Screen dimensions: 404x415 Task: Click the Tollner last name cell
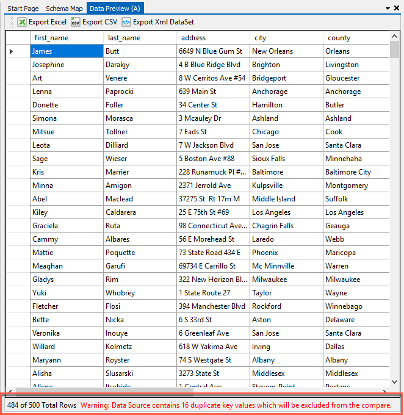tap(140, 132)
